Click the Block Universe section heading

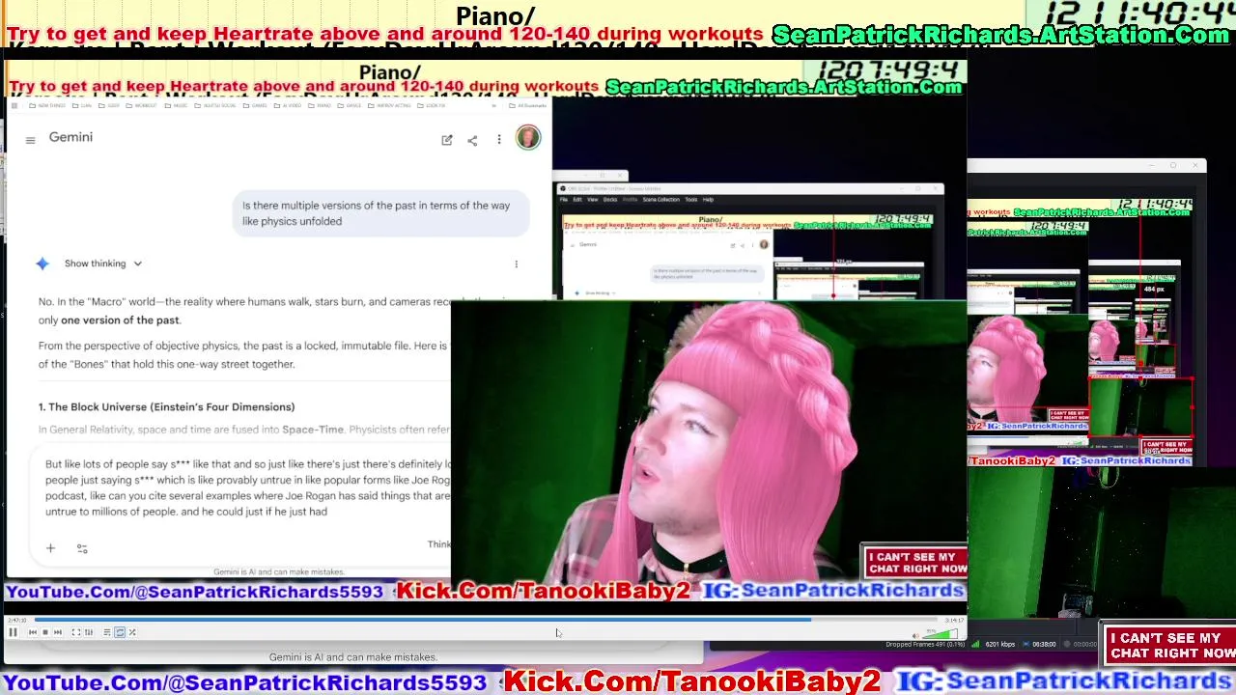166,407
